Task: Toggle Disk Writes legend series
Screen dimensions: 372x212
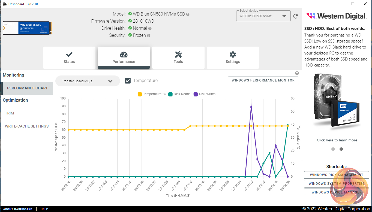Action: [x=204, y=94]
